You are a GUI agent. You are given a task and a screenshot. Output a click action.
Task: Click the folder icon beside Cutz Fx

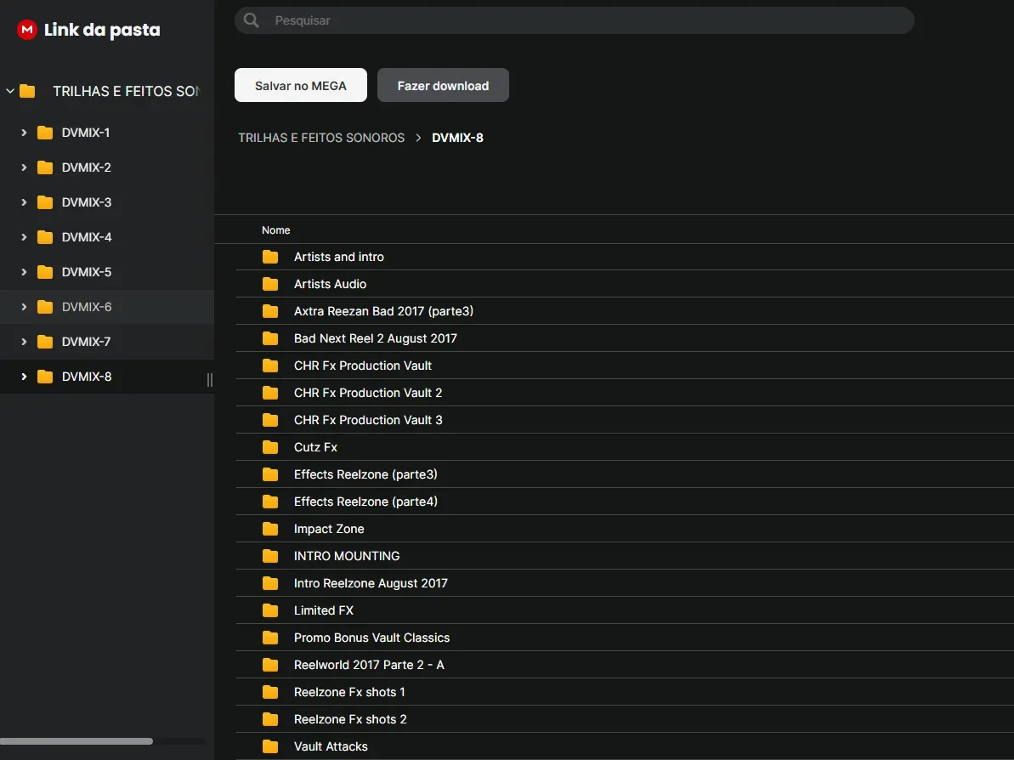click(270, 447)
